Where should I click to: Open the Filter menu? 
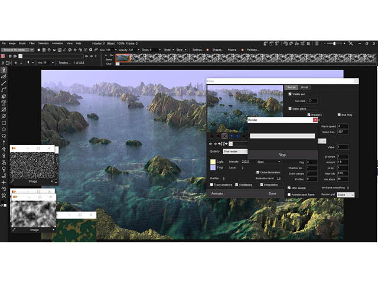point(32,43)
